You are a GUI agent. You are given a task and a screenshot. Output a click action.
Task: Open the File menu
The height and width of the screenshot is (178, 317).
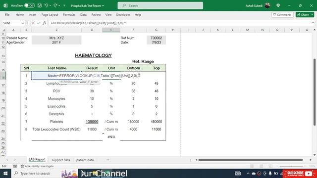pyautogui.click(x=7, y=15)
